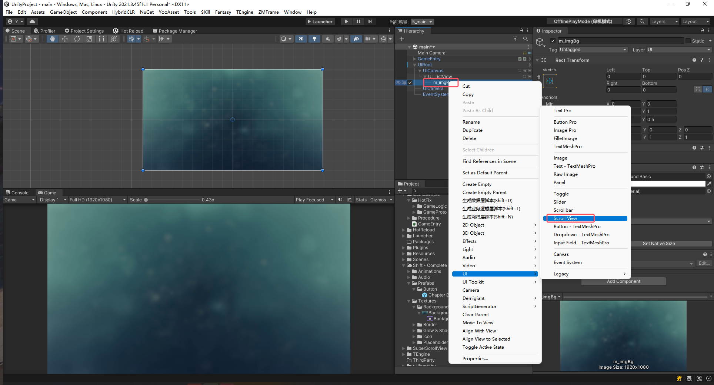Toggle 2D mode in the Scene view
This screenshot has height=385, width=714.
pyautogui.click(x=301, y=38)
